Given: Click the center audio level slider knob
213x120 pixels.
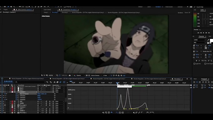Looking at the screenshot, I should [x=205, y=19].
